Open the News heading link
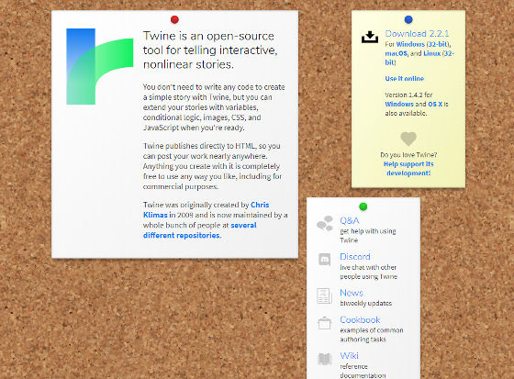Image resolution: width=514 pixels, height=379 pixels. [352, 293]
